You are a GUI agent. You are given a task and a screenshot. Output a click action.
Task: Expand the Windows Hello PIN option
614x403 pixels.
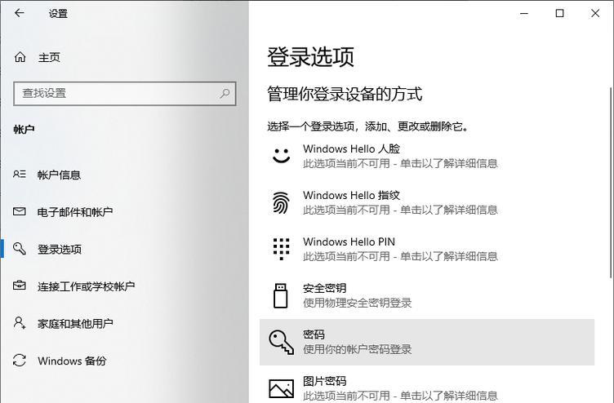coord(427,250)
